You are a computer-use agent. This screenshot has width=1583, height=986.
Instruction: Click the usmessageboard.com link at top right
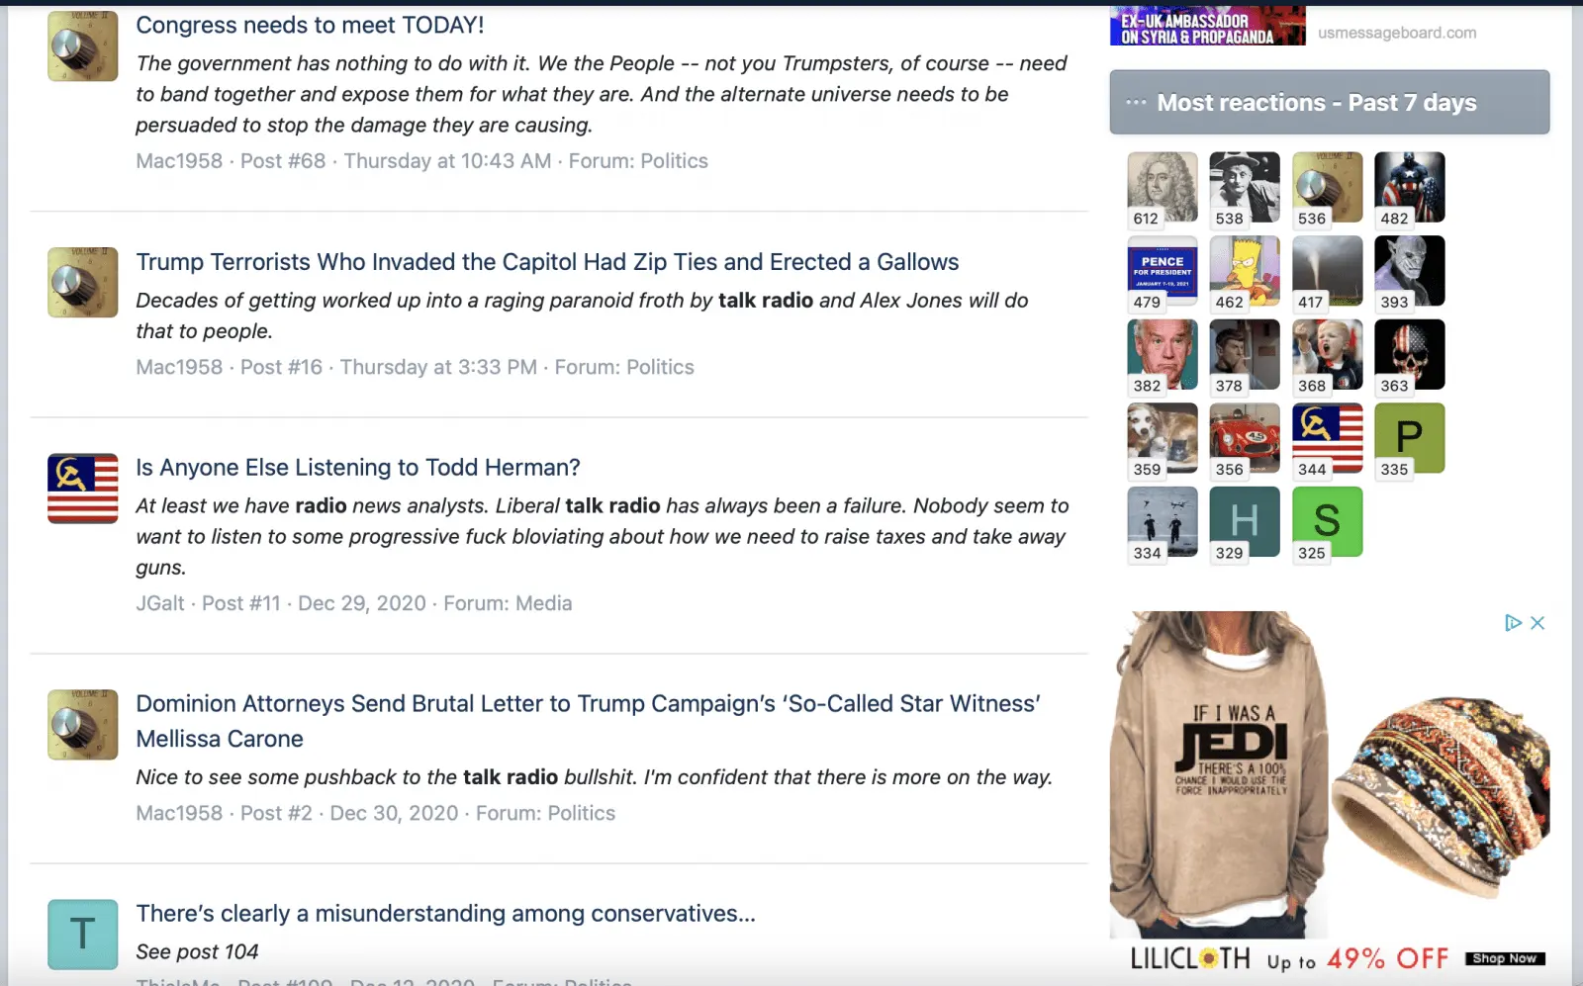(x=1396, y=31)
